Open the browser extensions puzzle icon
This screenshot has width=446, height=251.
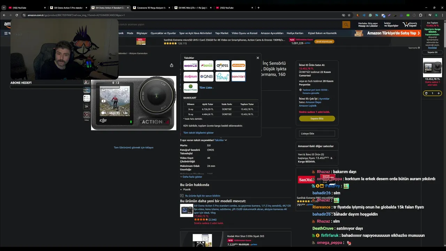421,15
